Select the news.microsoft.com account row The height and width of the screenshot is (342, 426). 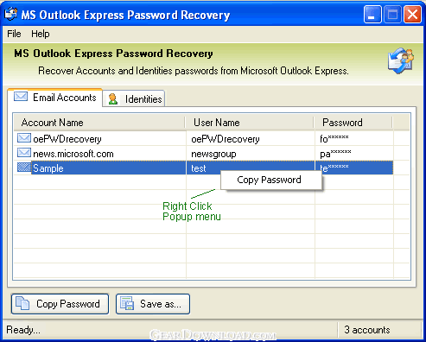tap(203, 153)
